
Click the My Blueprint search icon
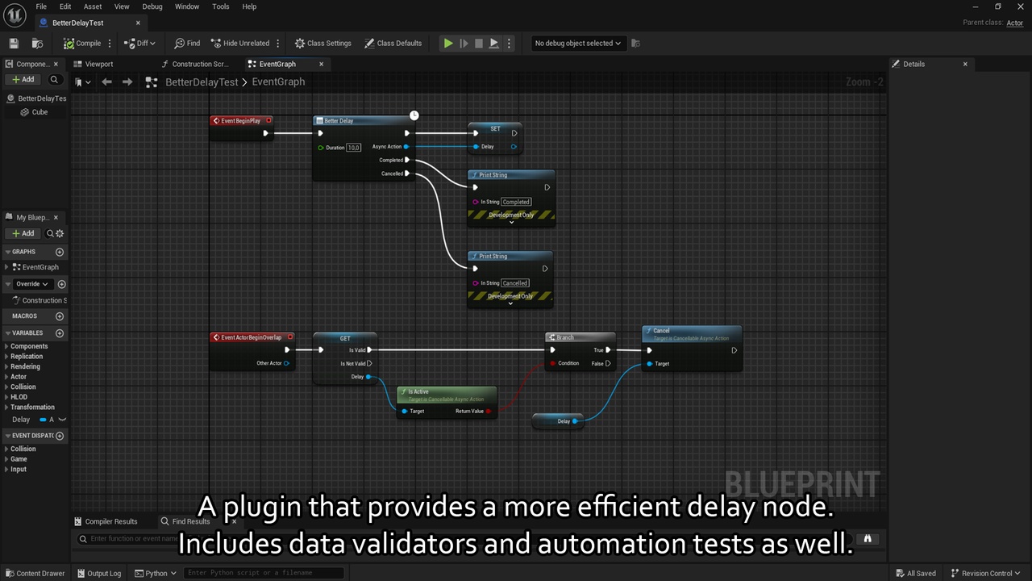50,233
